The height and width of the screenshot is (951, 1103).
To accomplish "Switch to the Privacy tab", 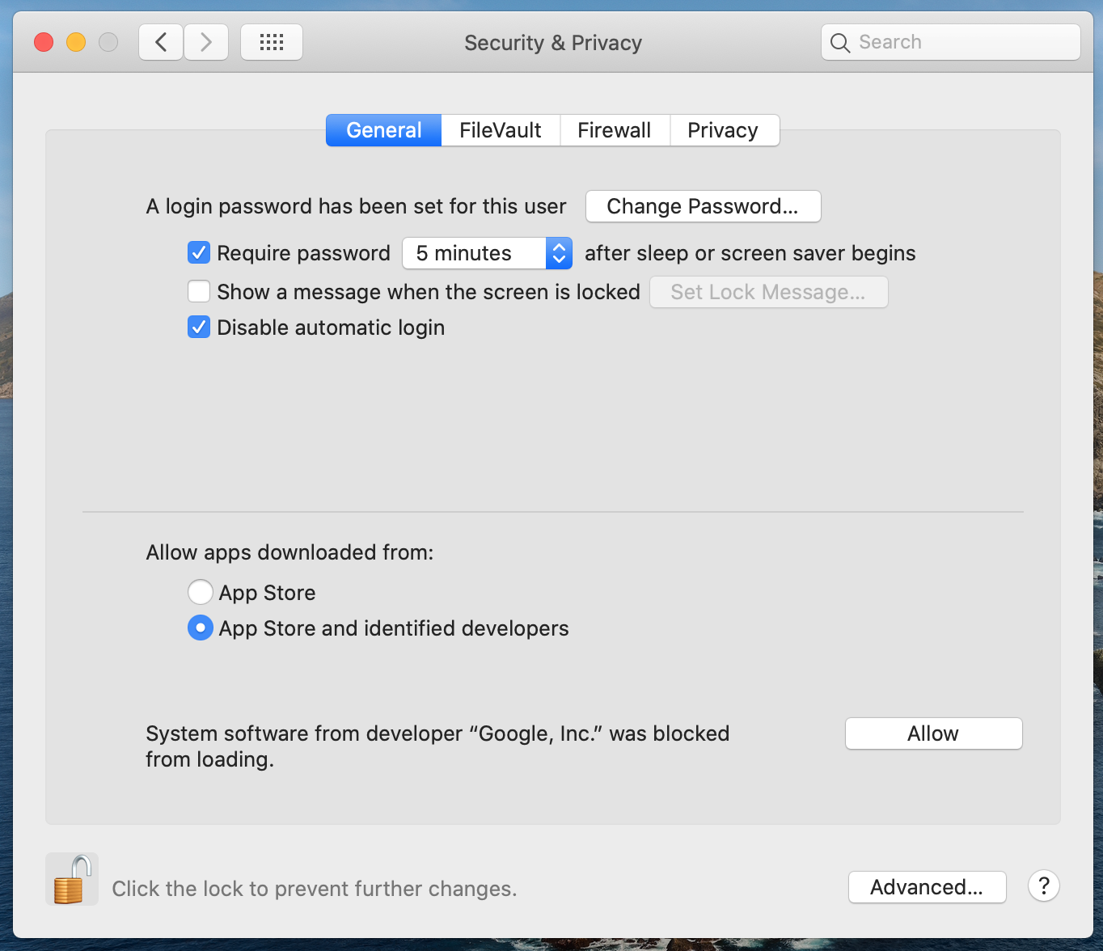I will point(722,130).
